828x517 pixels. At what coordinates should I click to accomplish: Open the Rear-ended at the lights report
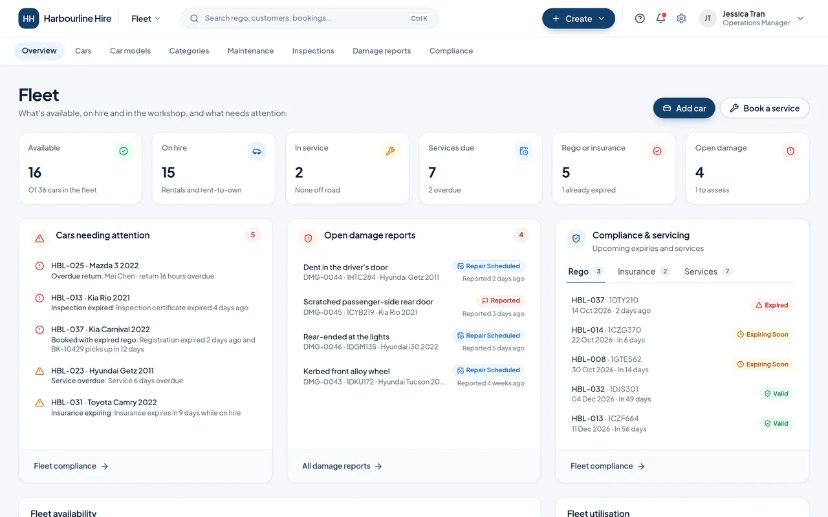(x=414, y=341)
